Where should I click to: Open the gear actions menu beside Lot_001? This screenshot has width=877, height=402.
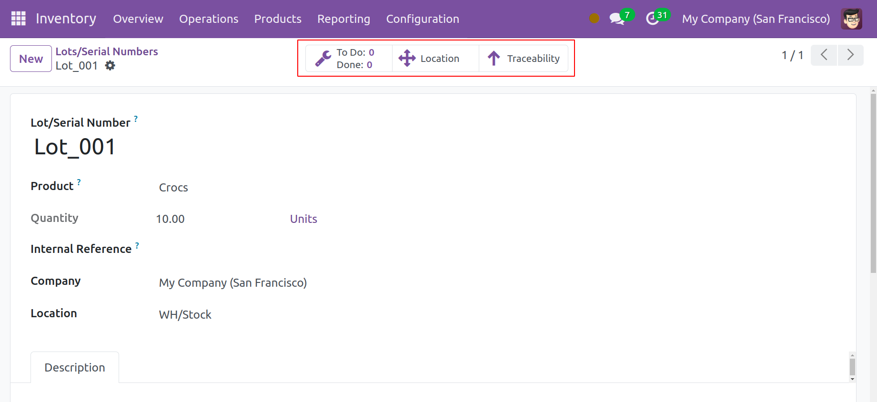coord(110,66)
